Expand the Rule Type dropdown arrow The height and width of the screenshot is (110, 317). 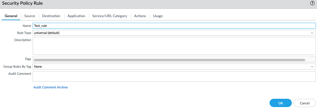pos(312,33)
